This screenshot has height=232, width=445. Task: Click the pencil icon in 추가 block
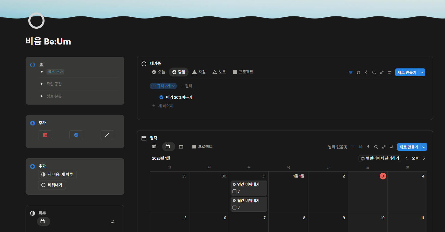pos(107,135)
